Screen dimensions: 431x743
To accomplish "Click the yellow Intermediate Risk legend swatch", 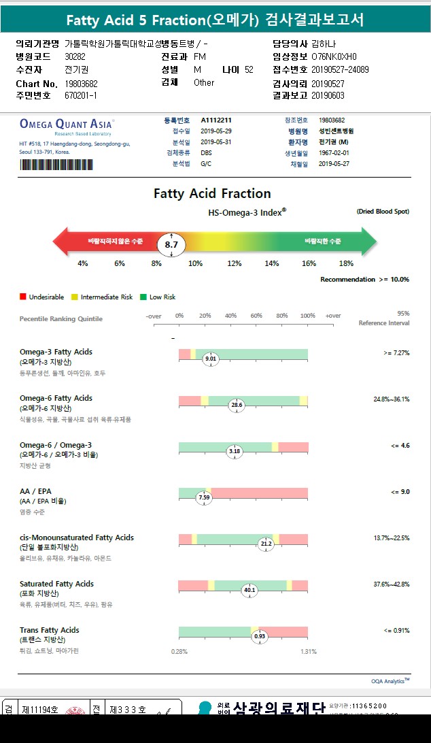I will click(75, 297).
